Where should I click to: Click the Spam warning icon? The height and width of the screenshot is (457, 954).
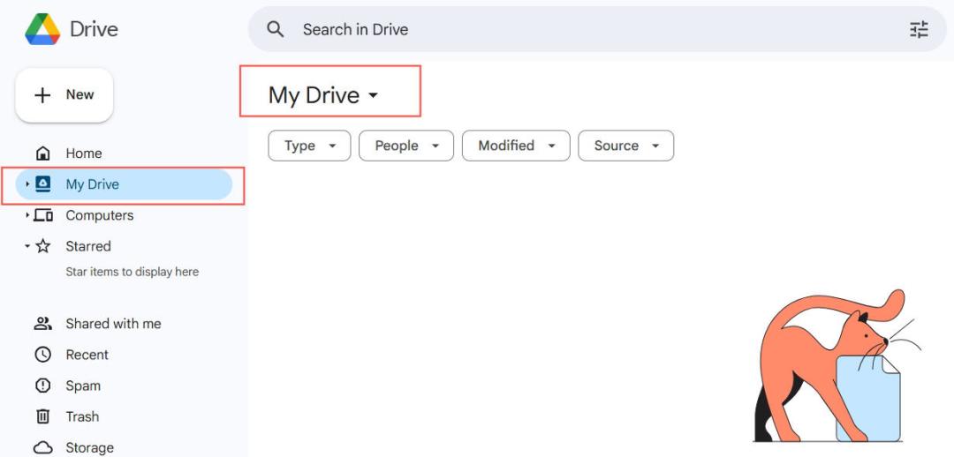(42, 386)
